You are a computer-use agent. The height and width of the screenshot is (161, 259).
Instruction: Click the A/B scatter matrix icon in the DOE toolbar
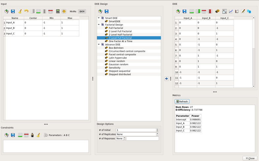(225, 12)
